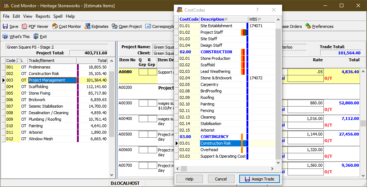Viewport: 367px width, 187px height.
Task: Open Cost Monitor from the toolbar
Action: pos(66,26)
